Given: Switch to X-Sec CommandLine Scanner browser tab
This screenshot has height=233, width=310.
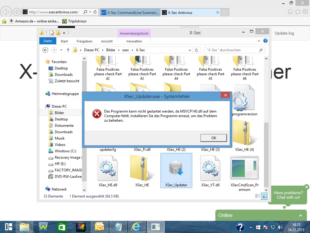Looking at the screenshot, I should (130, 12).
